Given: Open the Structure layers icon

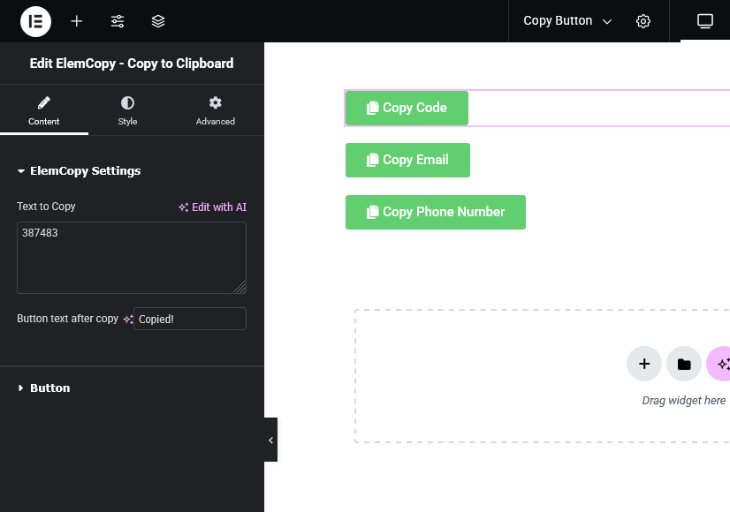Looking at the screenshot, I should (x=158, y=21).
